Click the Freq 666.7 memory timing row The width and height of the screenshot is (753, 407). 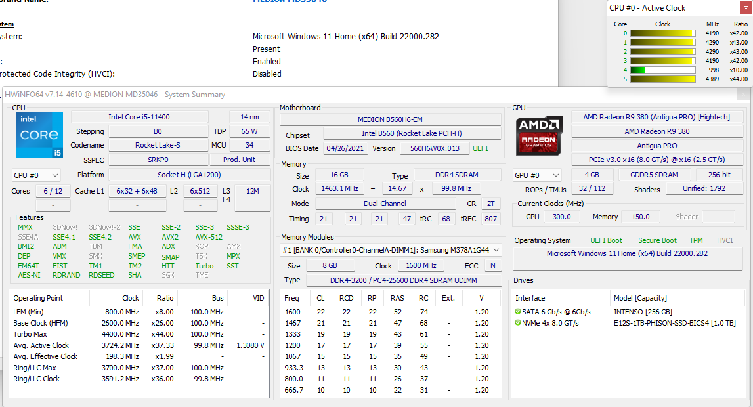pos(390,390)
